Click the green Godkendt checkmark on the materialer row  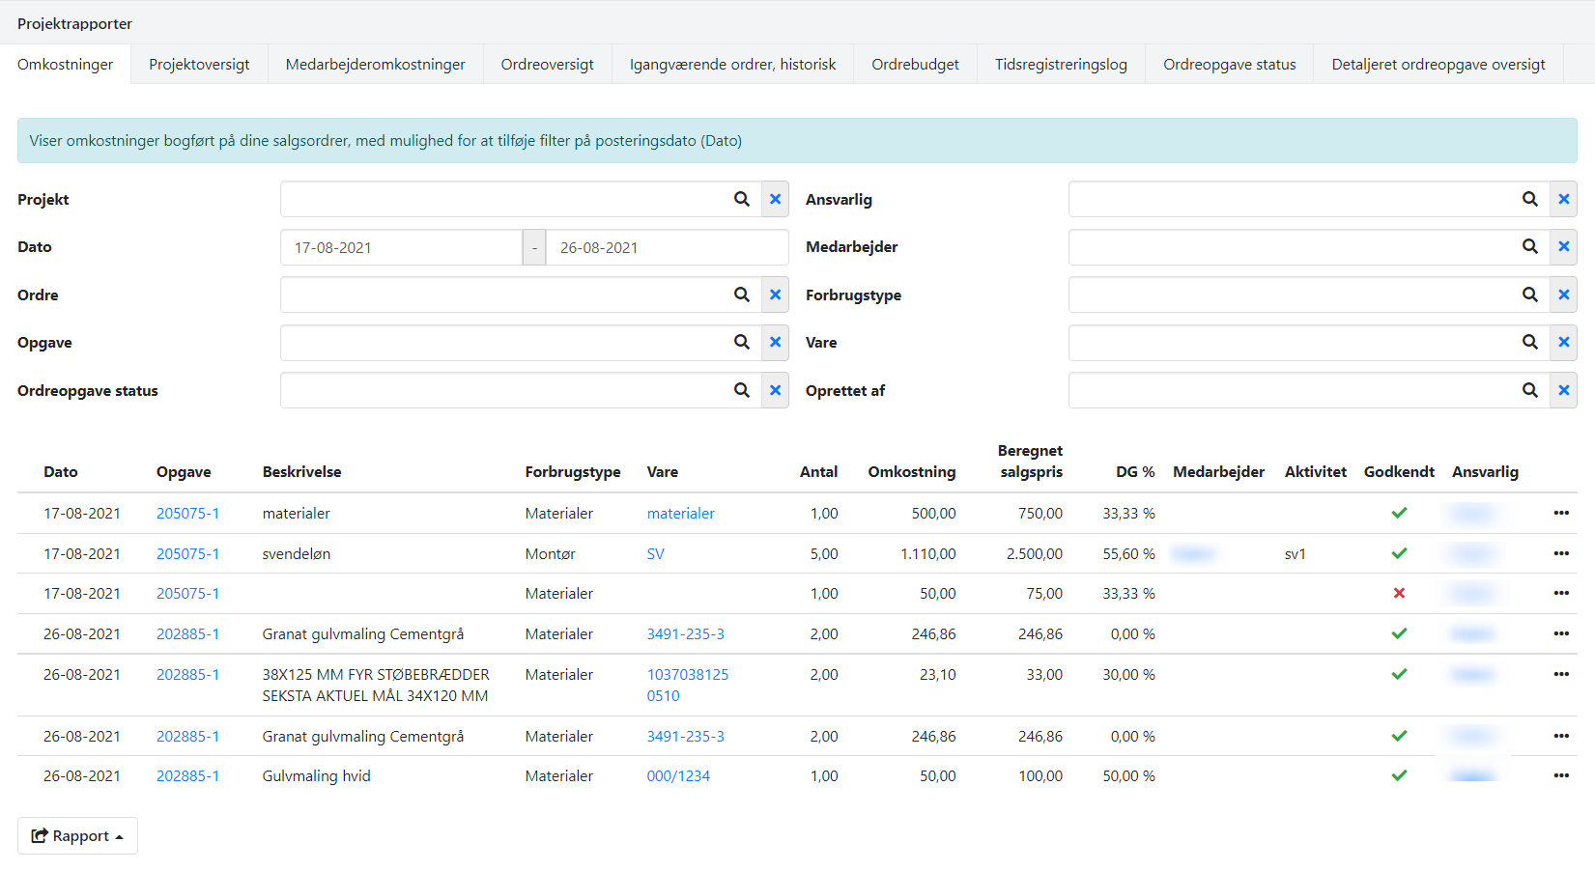tap(1399, 513)
